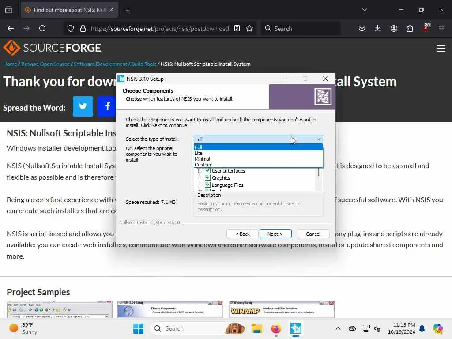This screenshot has width=452, height=339.
Task: Choose Minimal install type option
Action: pos(258,159)
